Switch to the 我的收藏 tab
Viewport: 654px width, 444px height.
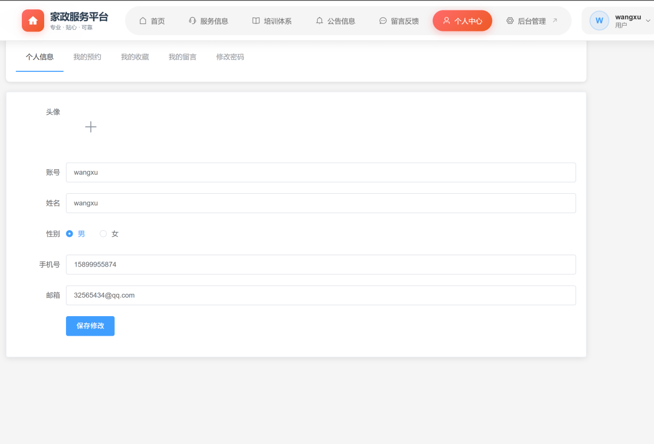click(135, 57)
